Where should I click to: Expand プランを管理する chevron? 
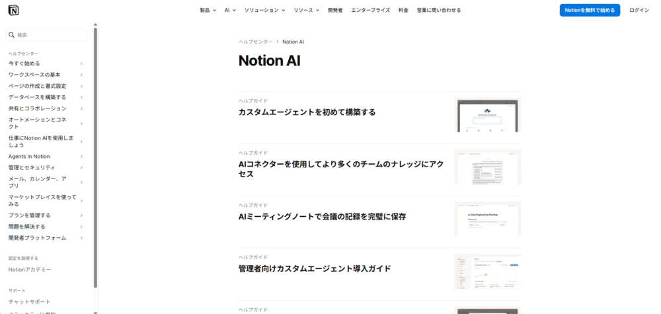(81, 216)
